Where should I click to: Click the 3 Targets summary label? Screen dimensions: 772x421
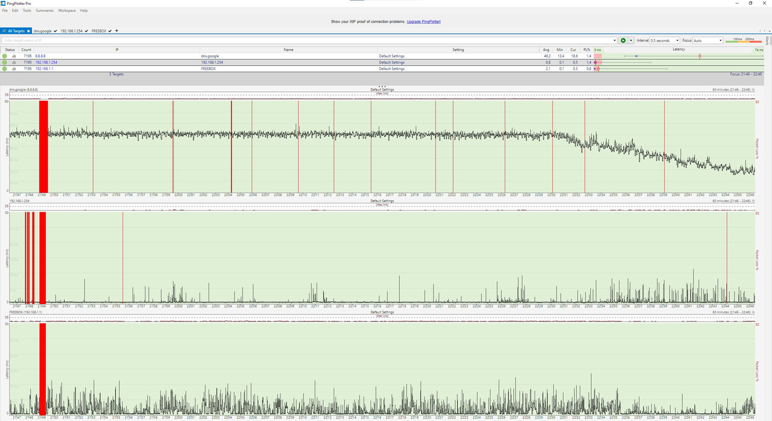[x=116, y=74]
